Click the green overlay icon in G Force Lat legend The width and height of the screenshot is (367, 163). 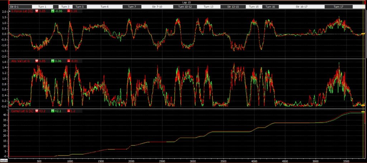coord(52,11)
